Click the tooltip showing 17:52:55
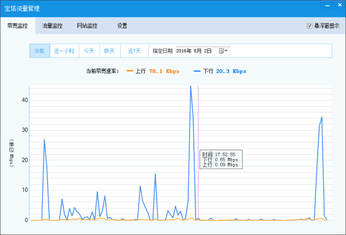The width and height of the screenshot is (346, 235). (221, 160)
